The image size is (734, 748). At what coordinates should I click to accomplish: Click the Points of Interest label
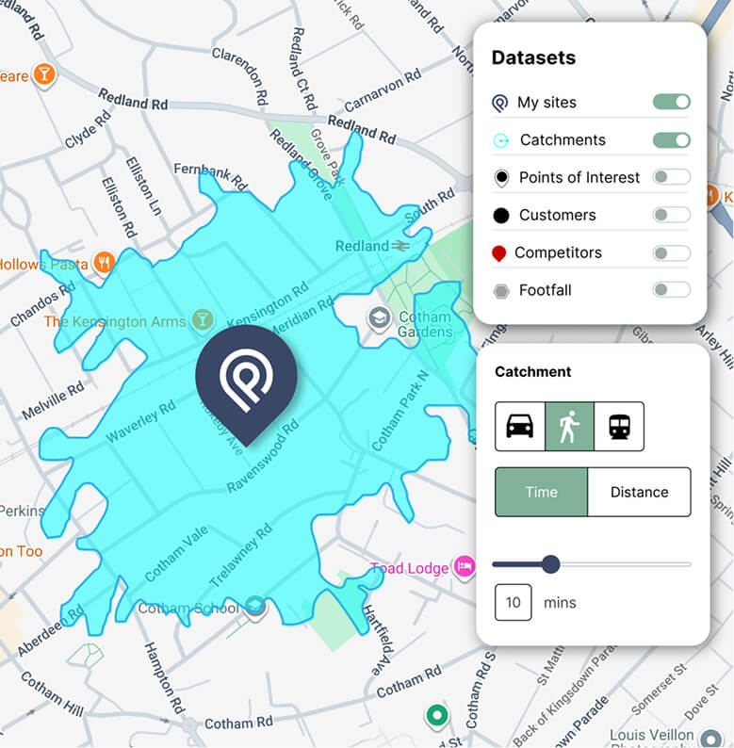click(x=579, y=177)
